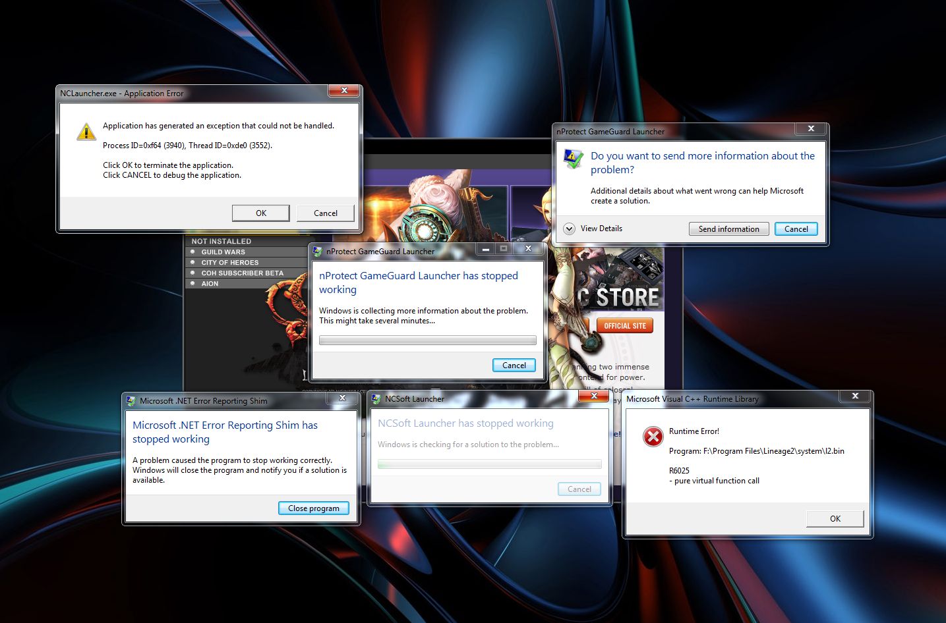Image resolution: width=946 pixels, height=623 pixels.
Task: Click the .NET Error Reporting Shim title icon
Action: [131, 400]
